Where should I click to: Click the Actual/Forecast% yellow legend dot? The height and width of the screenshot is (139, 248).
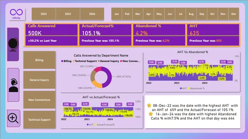[95, 125]
